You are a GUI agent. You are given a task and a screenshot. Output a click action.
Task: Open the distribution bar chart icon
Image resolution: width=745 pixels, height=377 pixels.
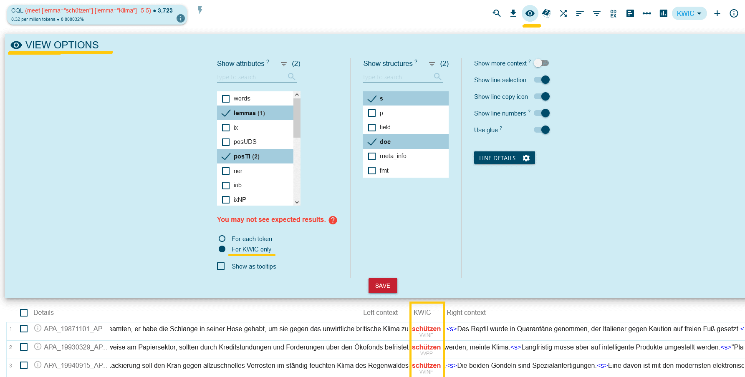(663, 13)
